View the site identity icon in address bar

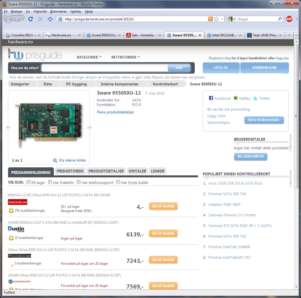coord(60,19)
